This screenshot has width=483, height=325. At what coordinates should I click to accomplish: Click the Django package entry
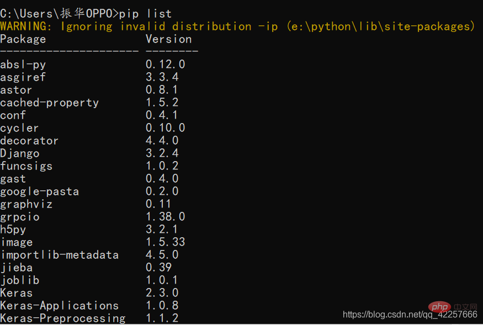click(x=20, y=153)
